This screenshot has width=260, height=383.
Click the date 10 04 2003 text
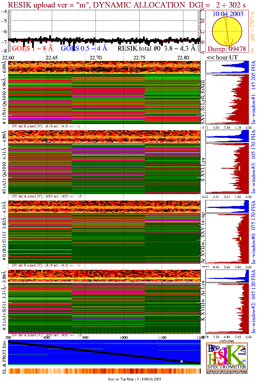click(228, 14)
